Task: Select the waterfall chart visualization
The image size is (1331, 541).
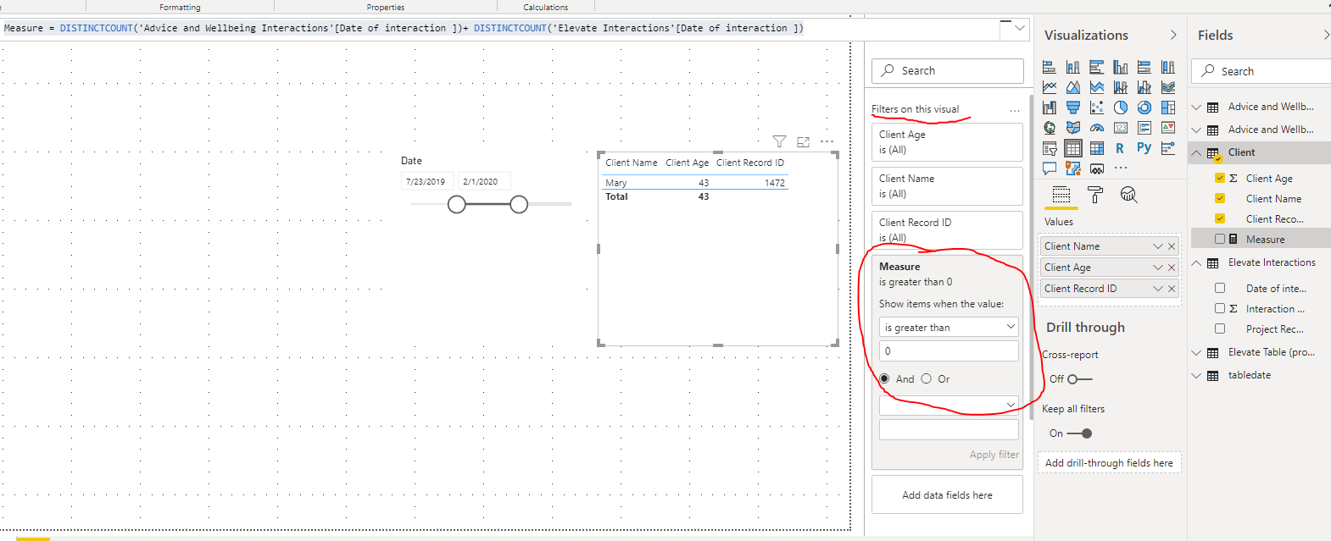Action: [x=1050, y=108]
